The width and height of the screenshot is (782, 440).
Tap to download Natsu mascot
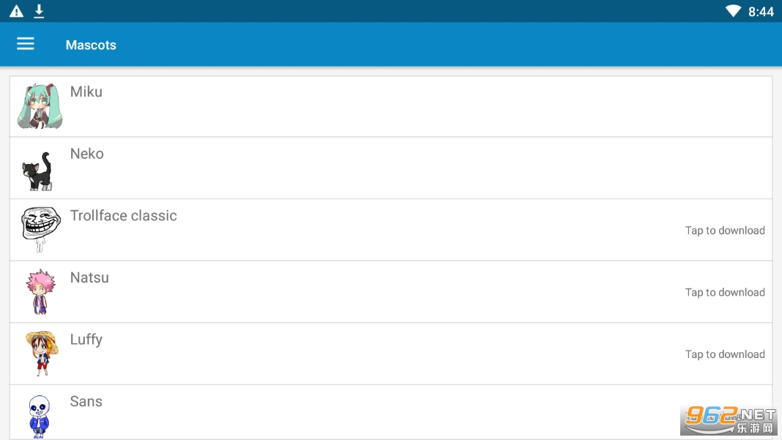[x=725, y=292]
